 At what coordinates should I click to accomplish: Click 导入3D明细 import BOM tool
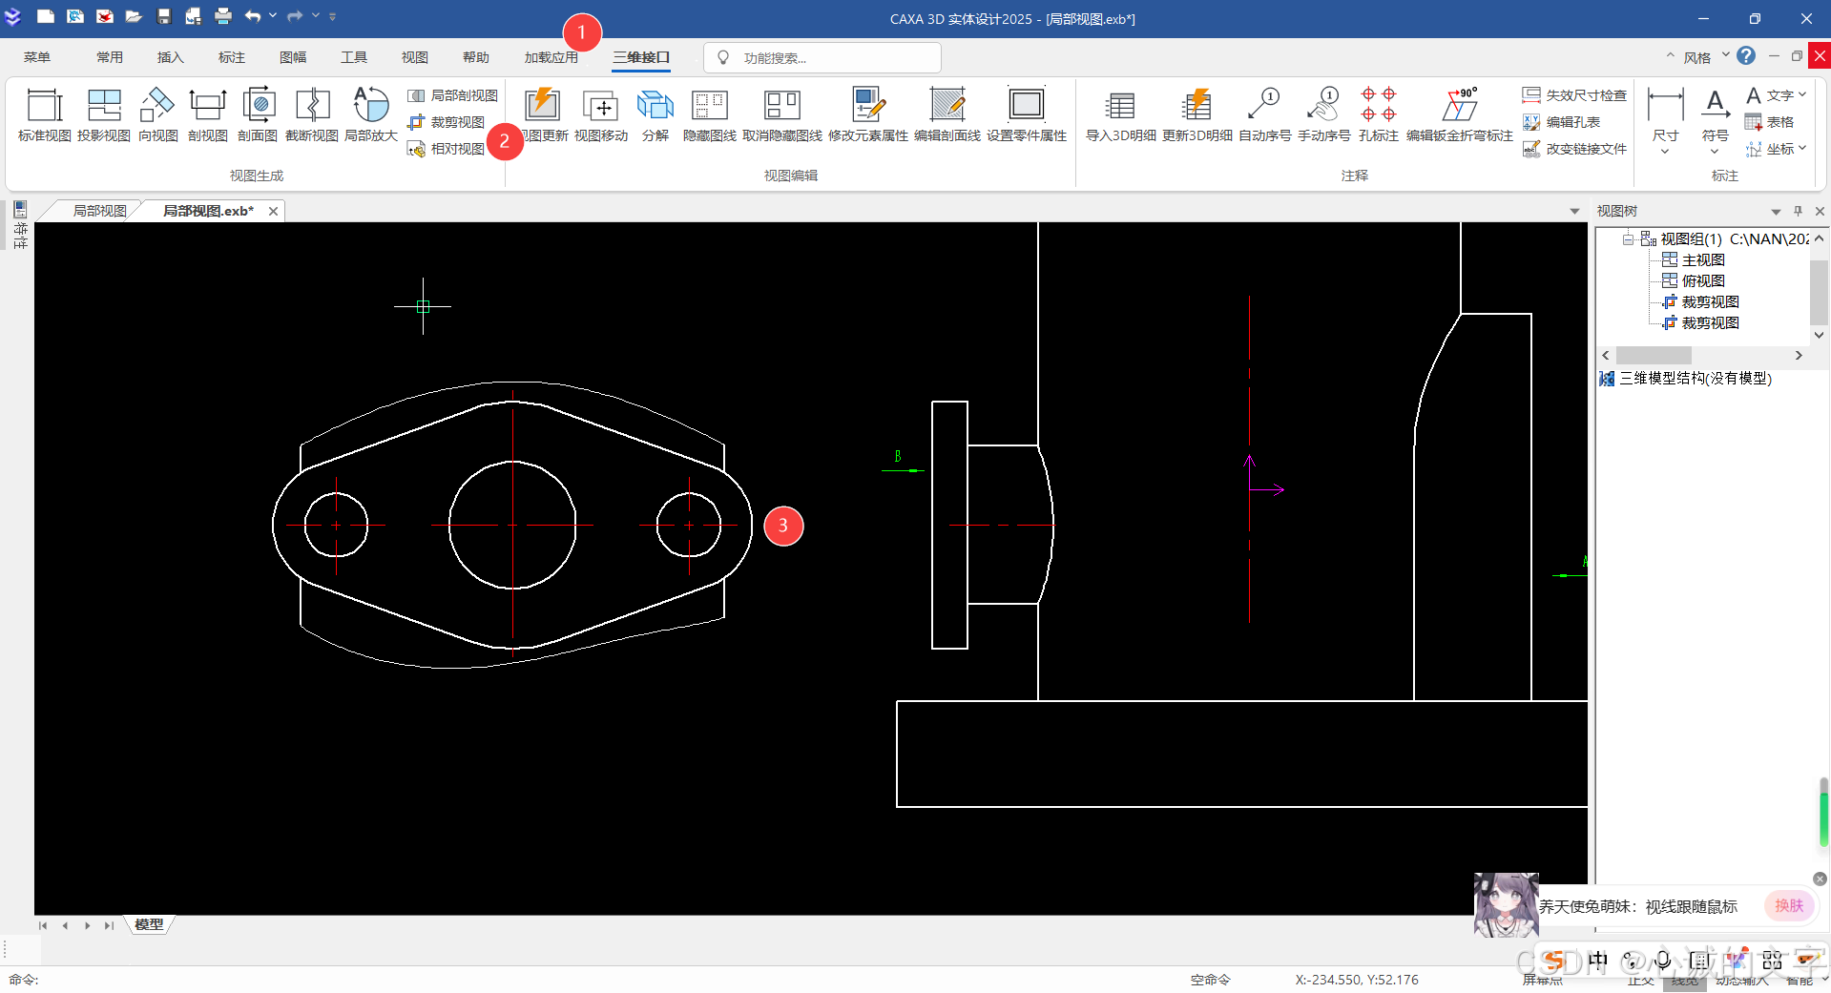[x=1121, y=114]
